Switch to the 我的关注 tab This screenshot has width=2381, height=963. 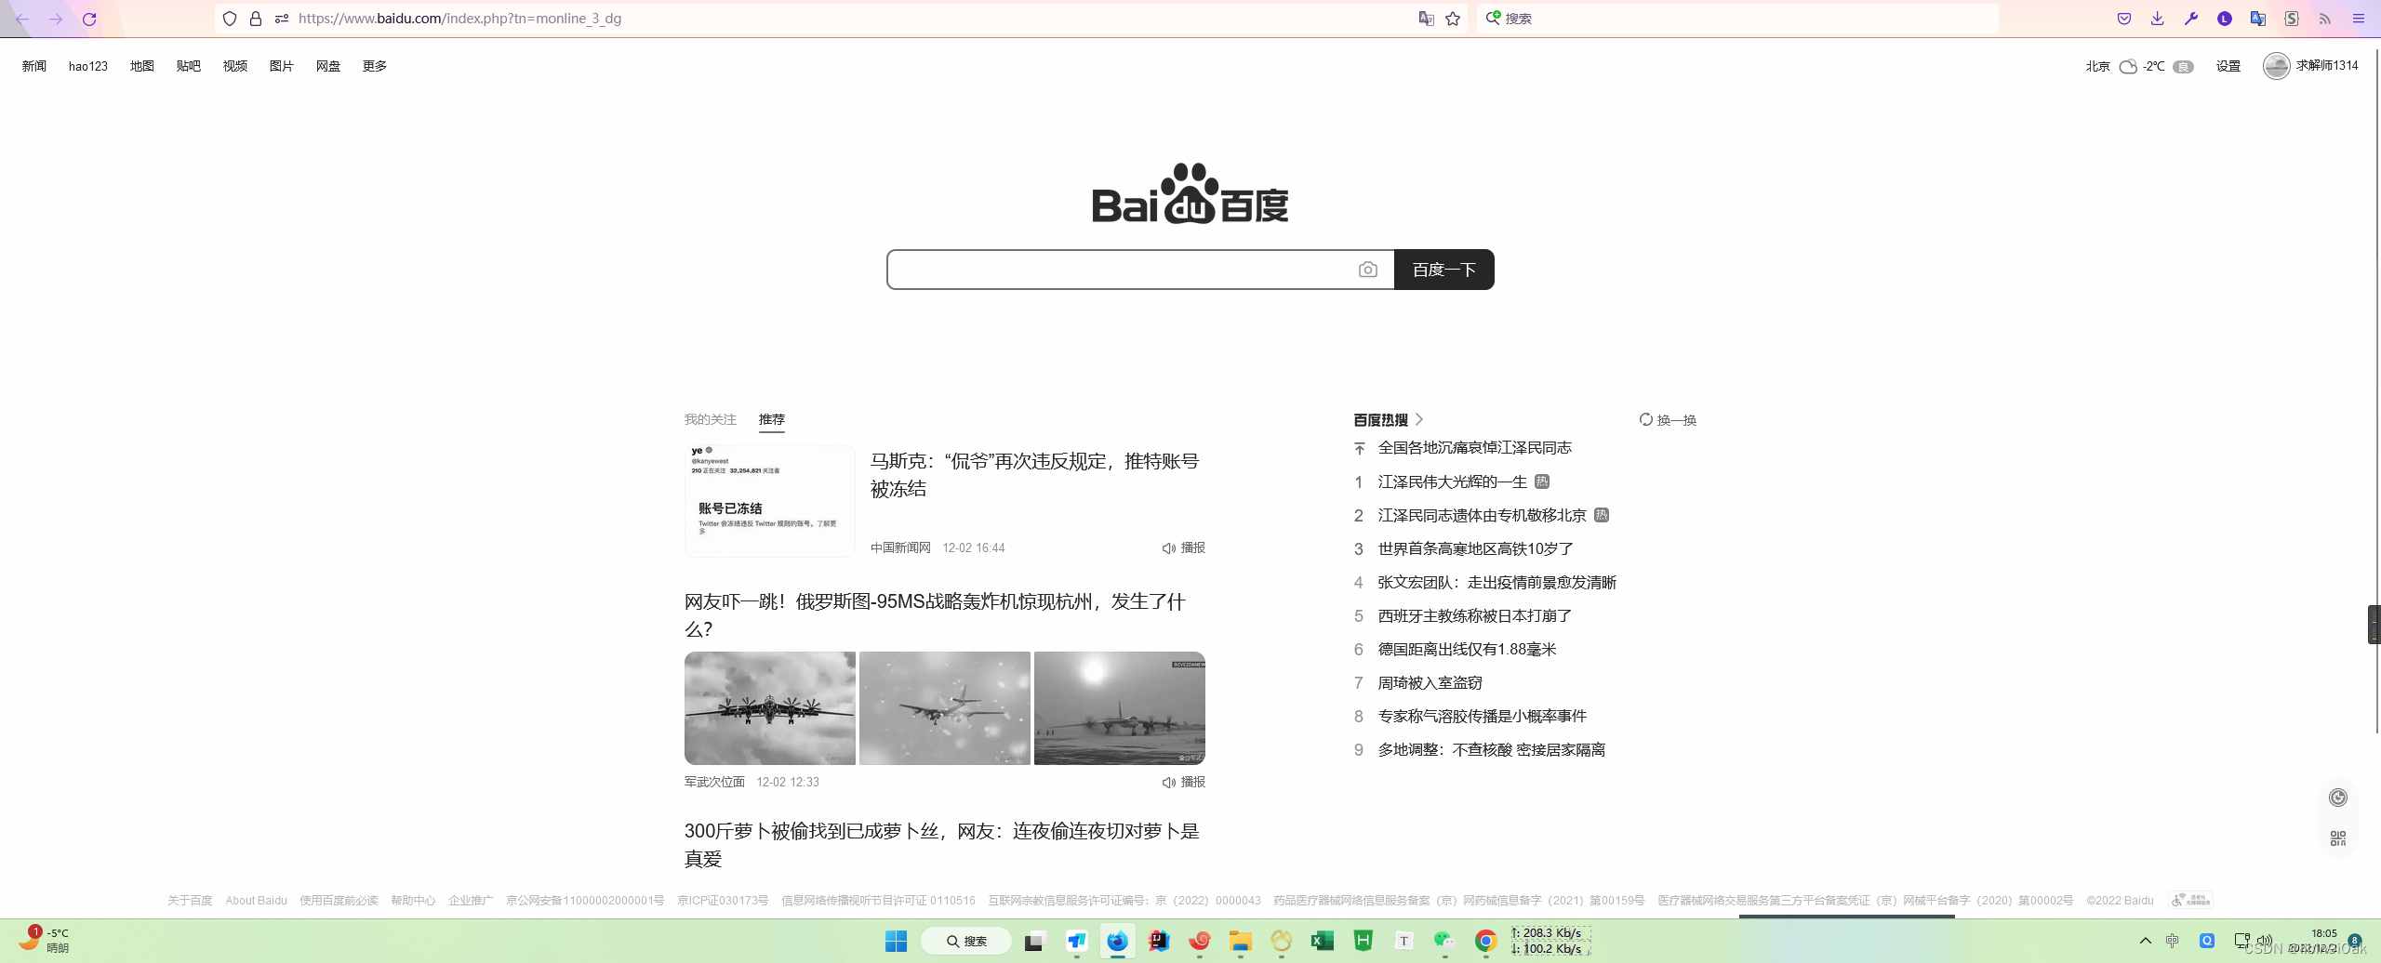(711, 419)
